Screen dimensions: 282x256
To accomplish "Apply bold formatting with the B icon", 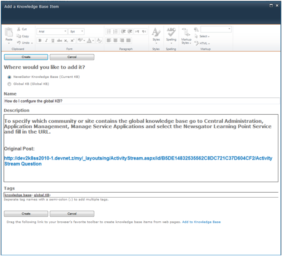I will [40, 41].
